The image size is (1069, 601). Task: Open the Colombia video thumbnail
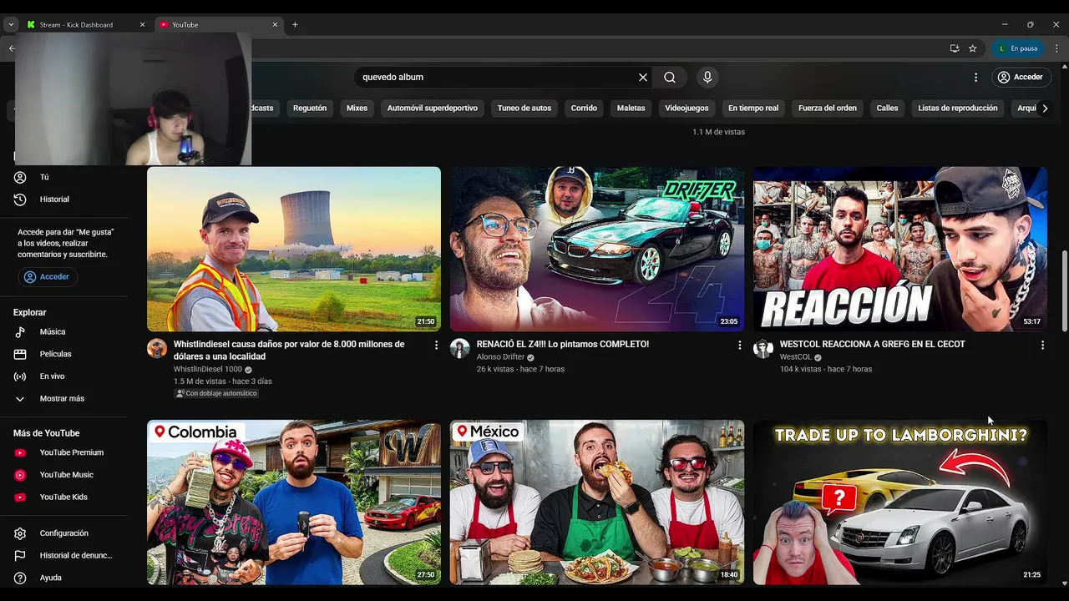coord(294,502)
